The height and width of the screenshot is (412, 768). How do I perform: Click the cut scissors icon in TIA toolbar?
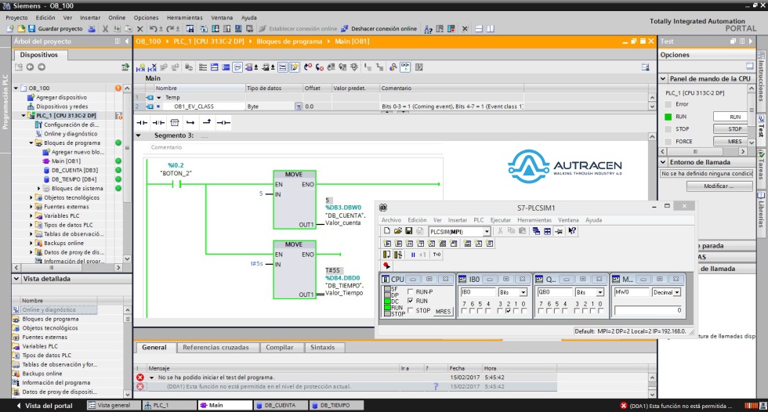click(105, 29)
